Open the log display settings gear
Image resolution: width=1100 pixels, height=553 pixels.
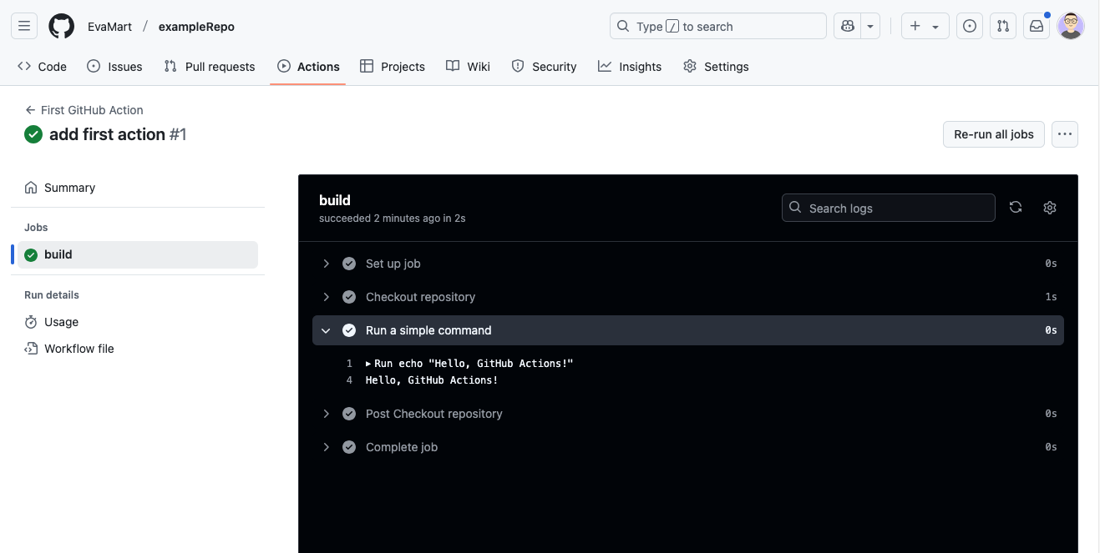pyautogui.click(x=1050, y=207)
